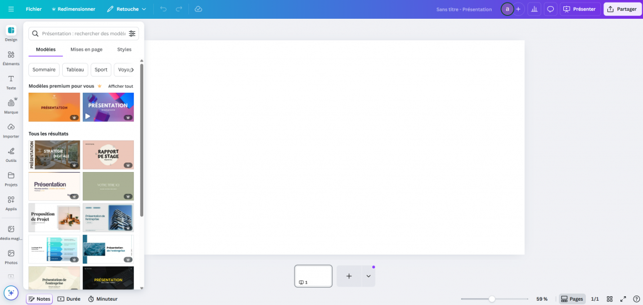Enter fullscreen mode with expand icon
The width and height of the screenshot is (643, 305).
pos(623,299)
